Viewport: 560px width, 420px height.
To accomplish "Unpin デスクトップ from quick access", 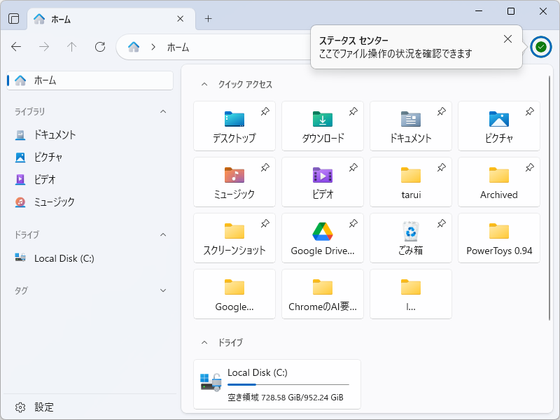I will [x=265, y=111].
